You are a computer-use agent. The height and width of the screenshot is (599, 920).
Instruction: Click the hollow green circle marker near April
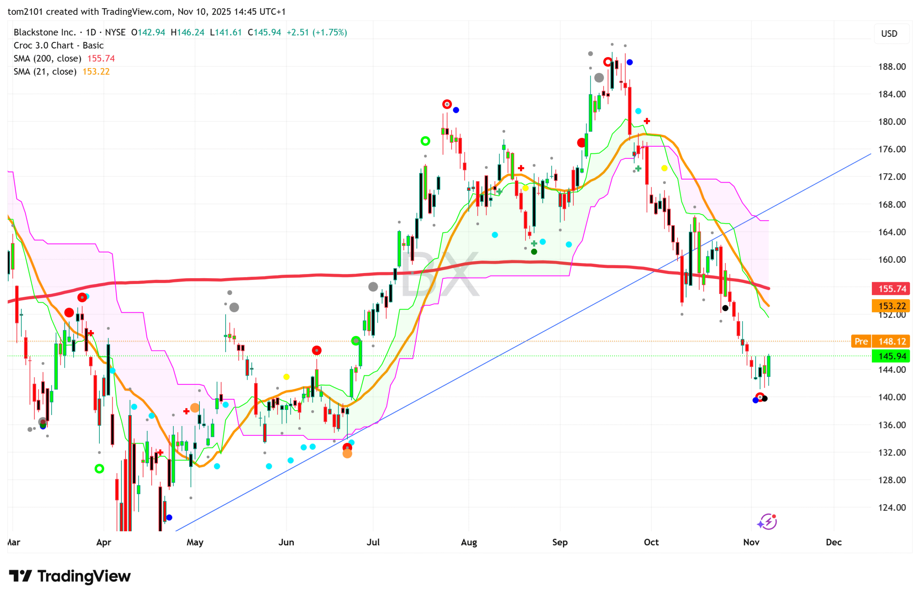click(x=99, y=469)
